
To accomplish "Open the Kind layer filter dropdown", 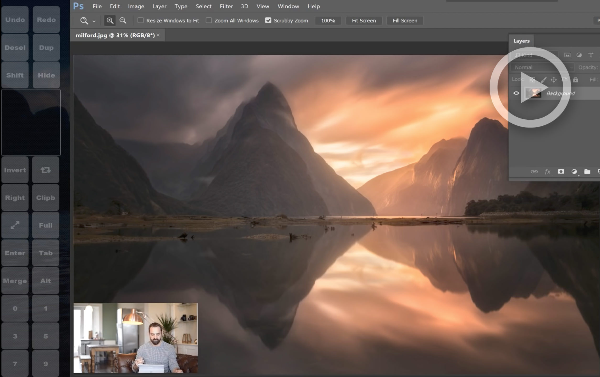I will (x=535, y=55).
